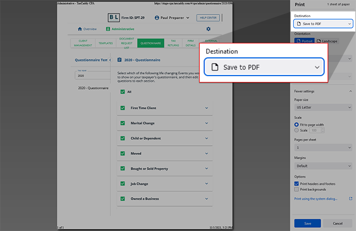Toggle the All checkbox
The height and width of the screenshot is (231, 356).
click(123, 92)
